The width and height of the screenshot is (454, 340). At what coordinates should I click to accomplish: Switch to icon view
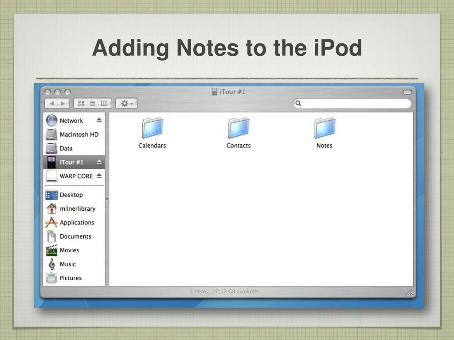click(x=81, y=103)
